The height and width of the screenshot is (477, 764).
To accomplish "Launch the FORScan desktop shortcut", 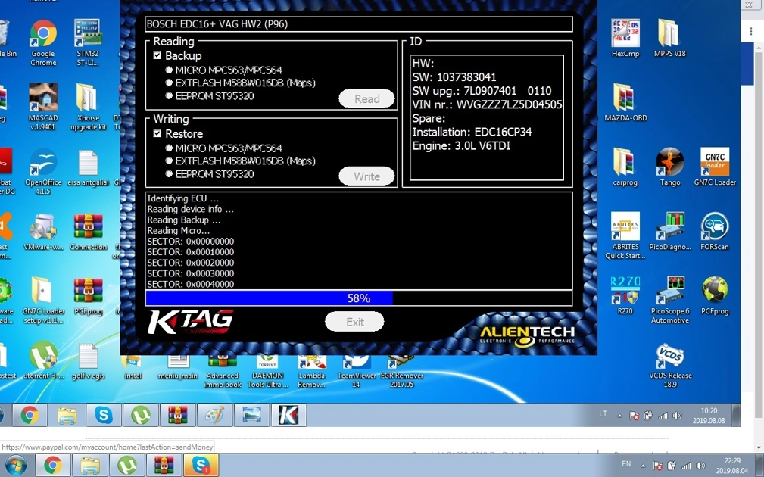I will point(715,232).
